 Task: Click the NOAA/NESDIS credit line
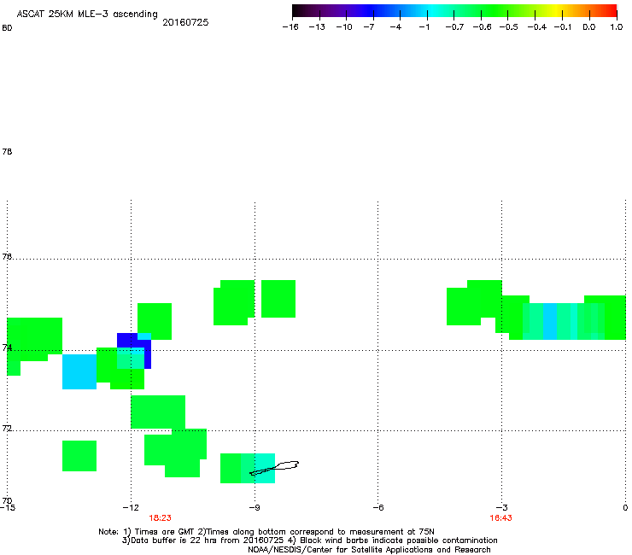point(369,550)
